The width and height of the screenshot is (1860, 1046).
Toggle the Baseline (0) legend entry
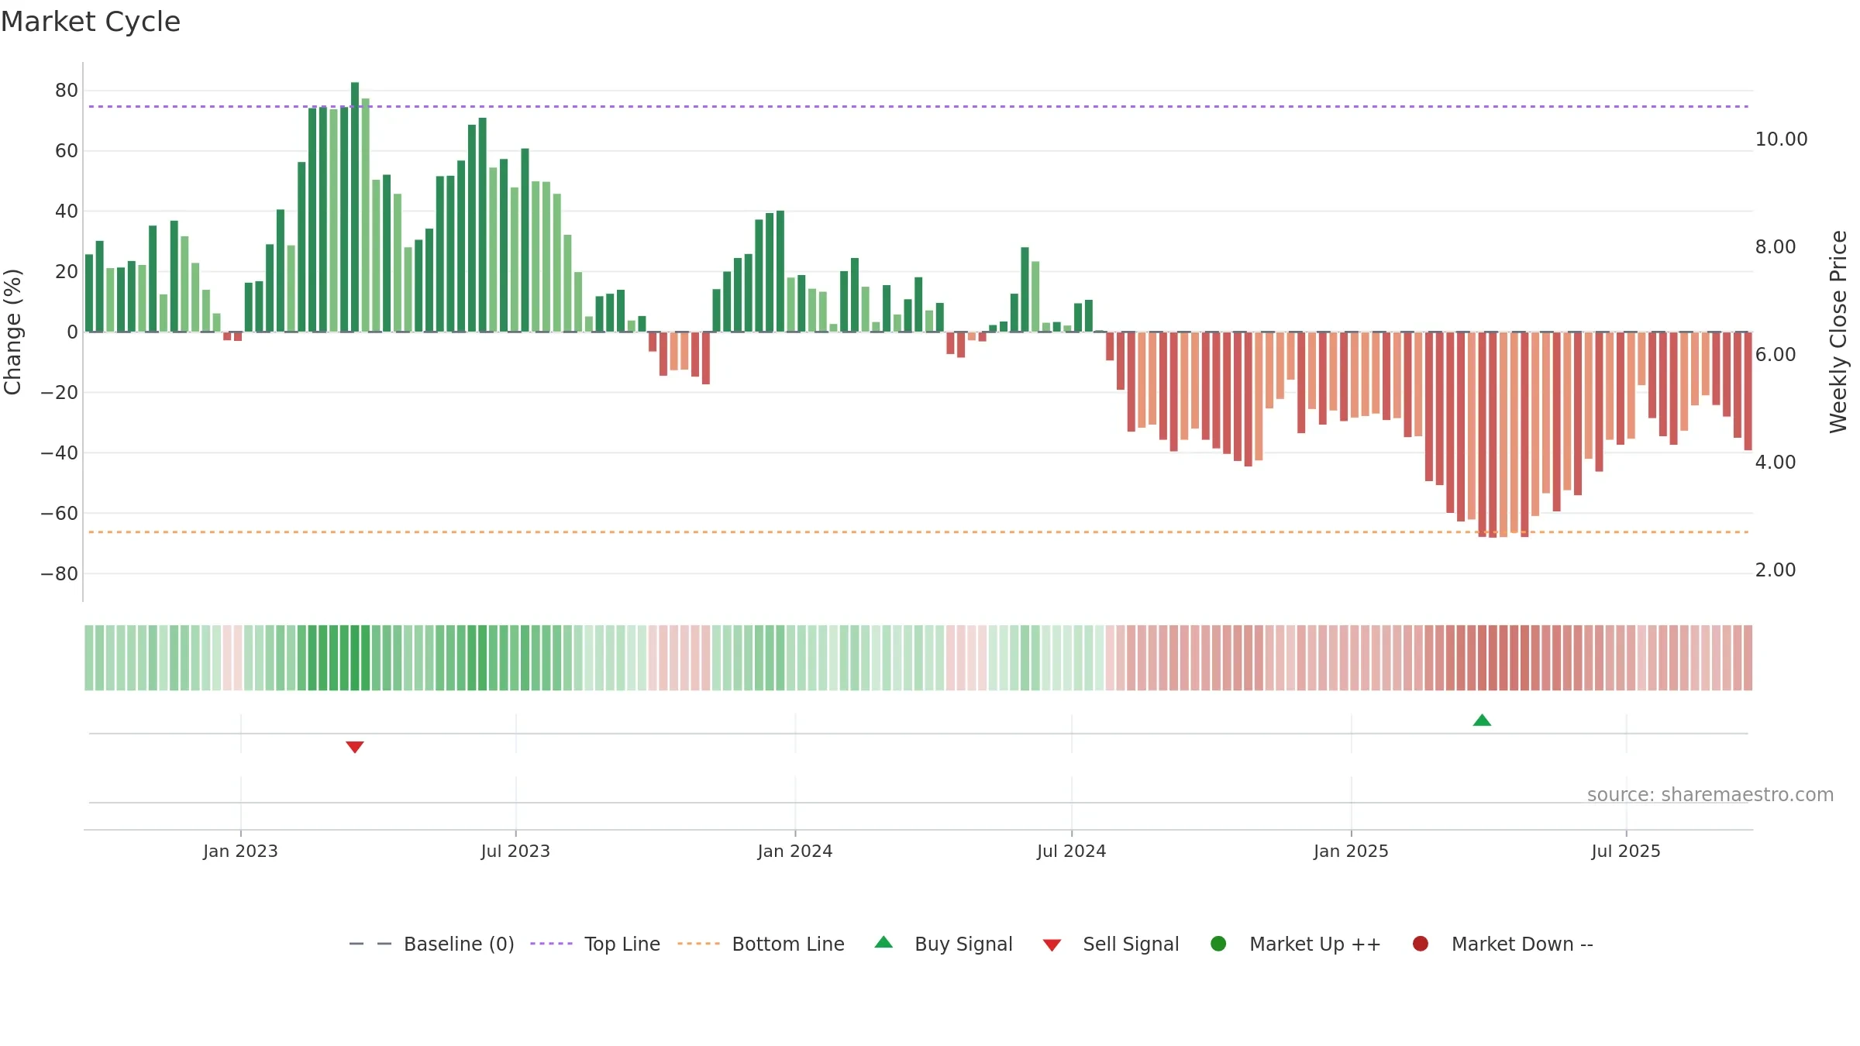(x=432, y=944)
